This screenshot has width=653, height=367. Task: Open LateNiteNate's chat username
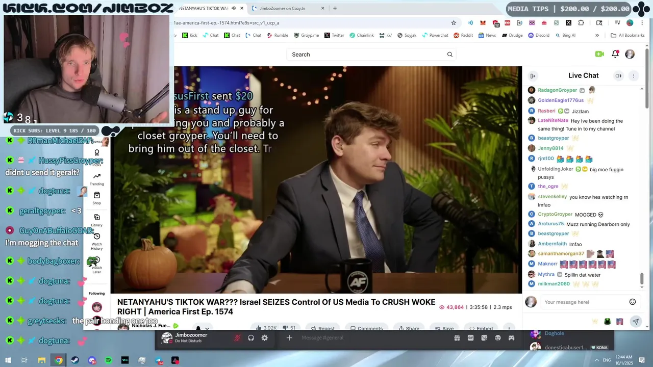pos(553,121)
